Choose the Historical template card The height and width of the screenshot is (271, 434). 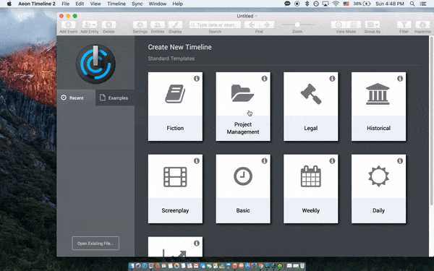[378, 107]
